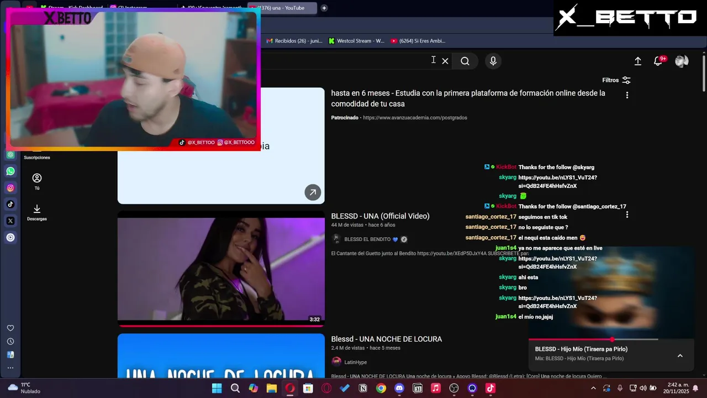Open the LatinHype channel link

[355, 362]
